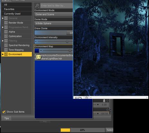Image resolution: width=149 pixels, height=133 pixels.
Task: Focus the filter text field
Action: (x=57, y=5)
